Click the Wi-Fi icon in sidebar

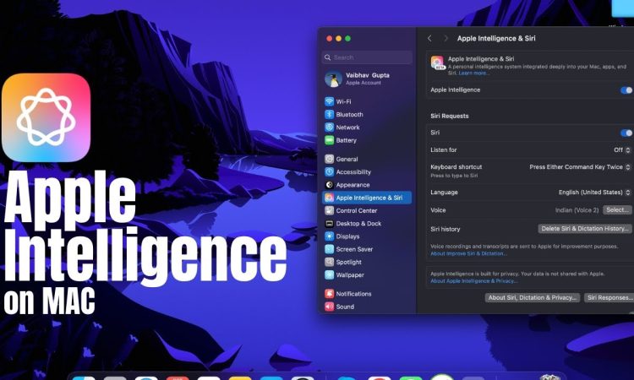329,101
